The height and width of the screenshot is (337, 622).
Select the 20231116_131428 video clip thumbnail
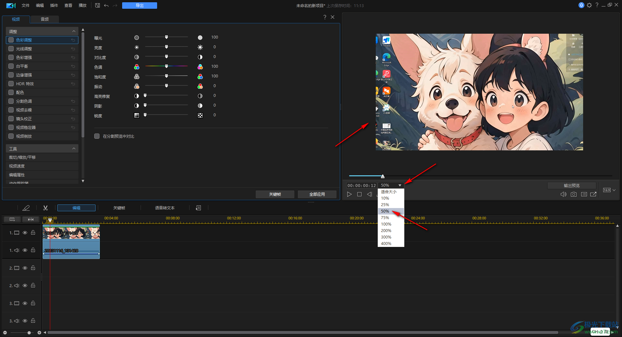click(71, 233)
